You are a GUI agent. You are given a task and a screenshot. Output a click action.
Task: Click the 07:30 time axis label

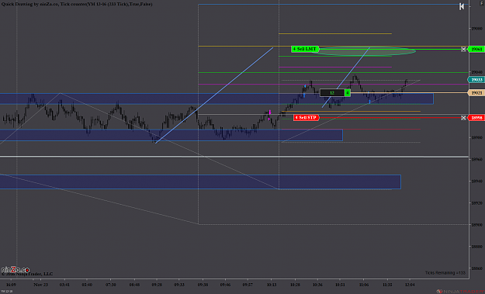click(x=111, y=285)
